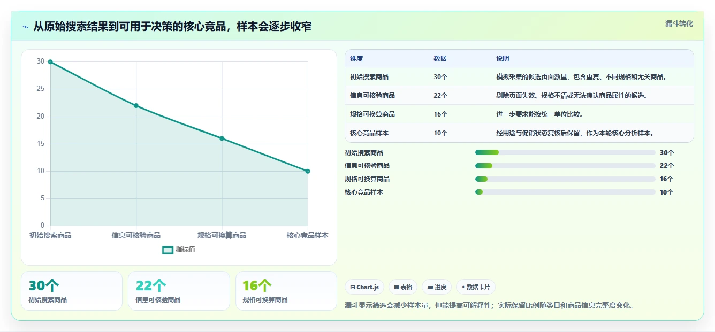Click the x-axis label 核心竞品样本

pyautogui.click(x=308, y=235)
